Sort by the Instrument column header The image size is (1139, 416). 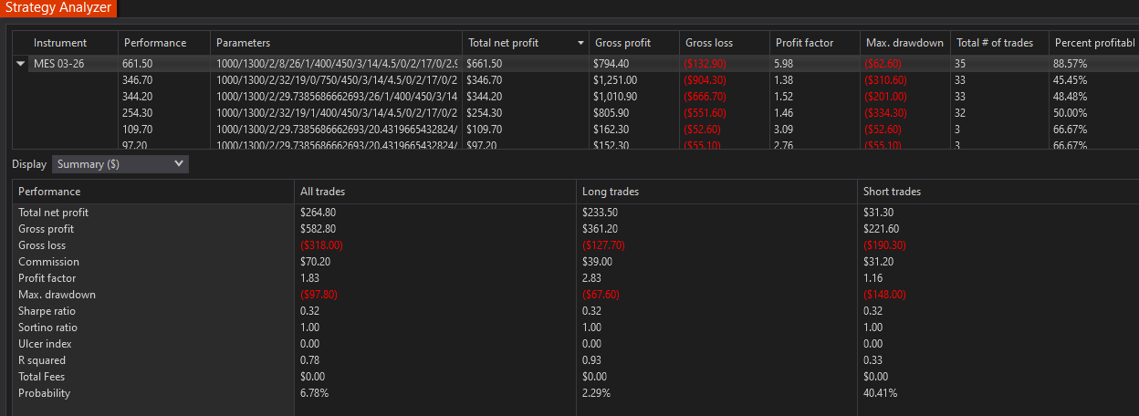click(60, 43)
